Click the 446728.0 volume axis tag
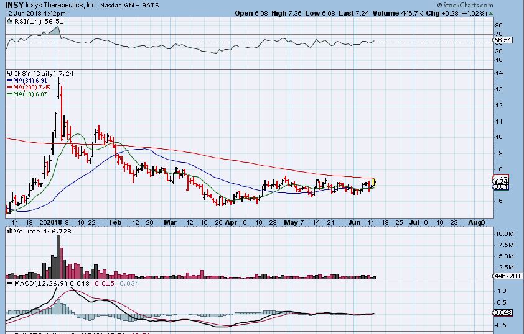Screen dimensions: 524x334 [x=508, y=276]
